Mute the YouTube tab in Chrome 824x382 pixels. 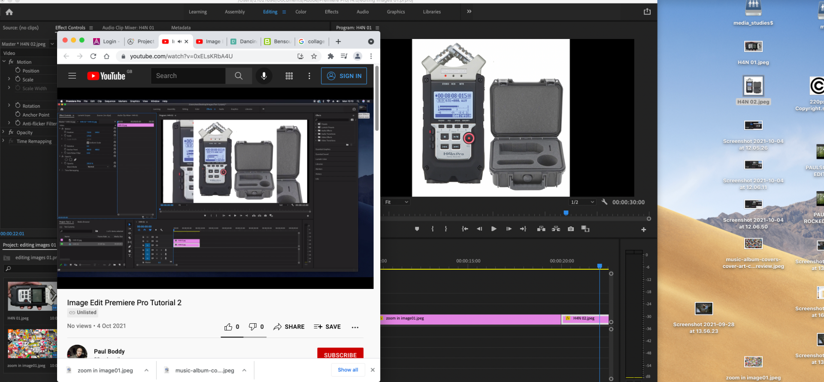point(179,42)
